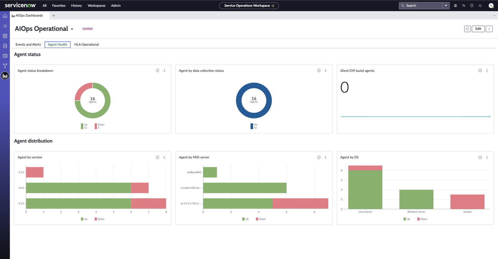Open Agent by OS options menu
The width and height of the screenshot is (498, 259).
(487, 158)
